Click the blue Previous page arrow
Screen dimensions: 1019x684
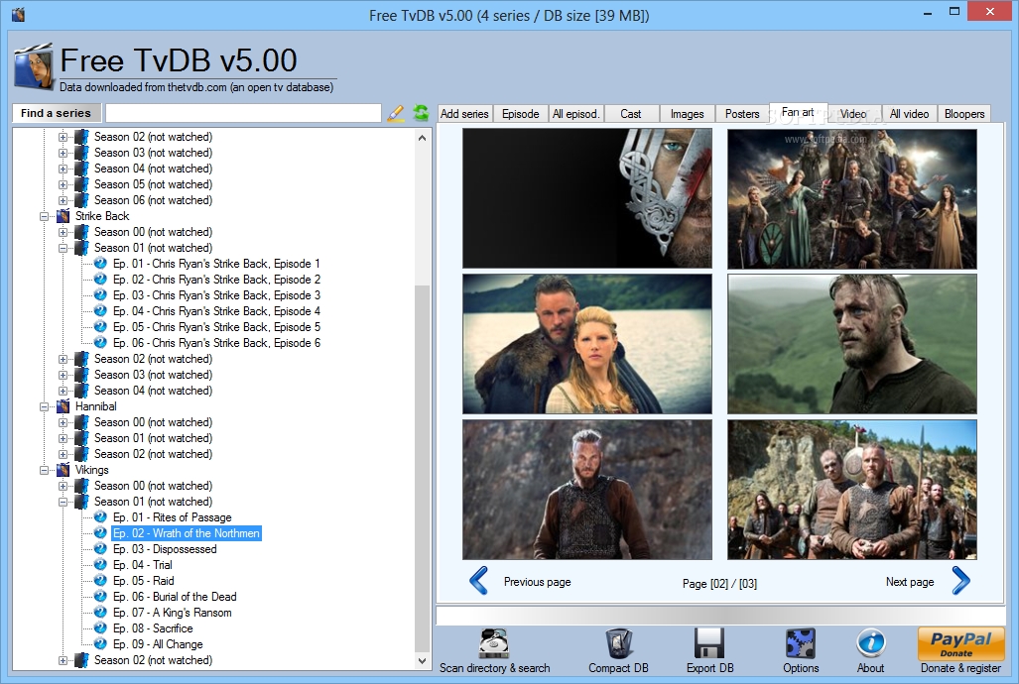(479, 581)
